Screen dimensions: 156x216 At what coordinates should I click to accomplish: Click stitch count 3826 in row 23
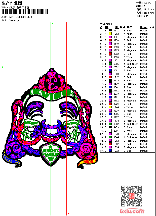116,104
